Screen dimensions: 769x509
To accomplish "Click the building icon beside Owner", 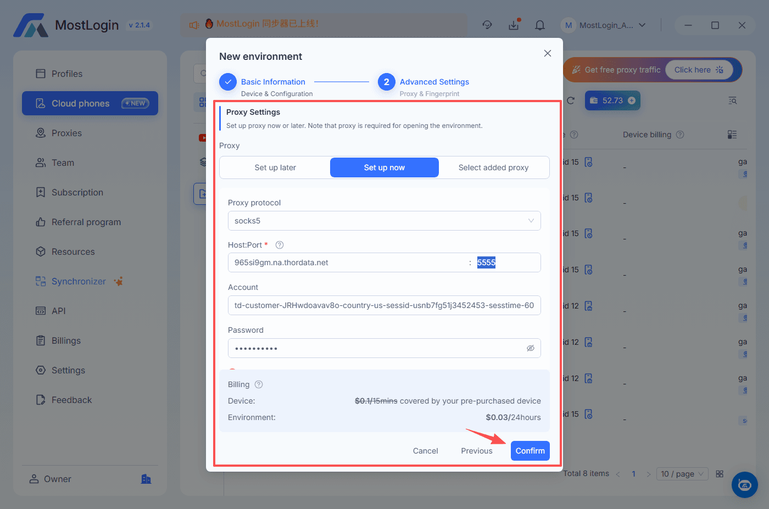I will pos(146,479).
